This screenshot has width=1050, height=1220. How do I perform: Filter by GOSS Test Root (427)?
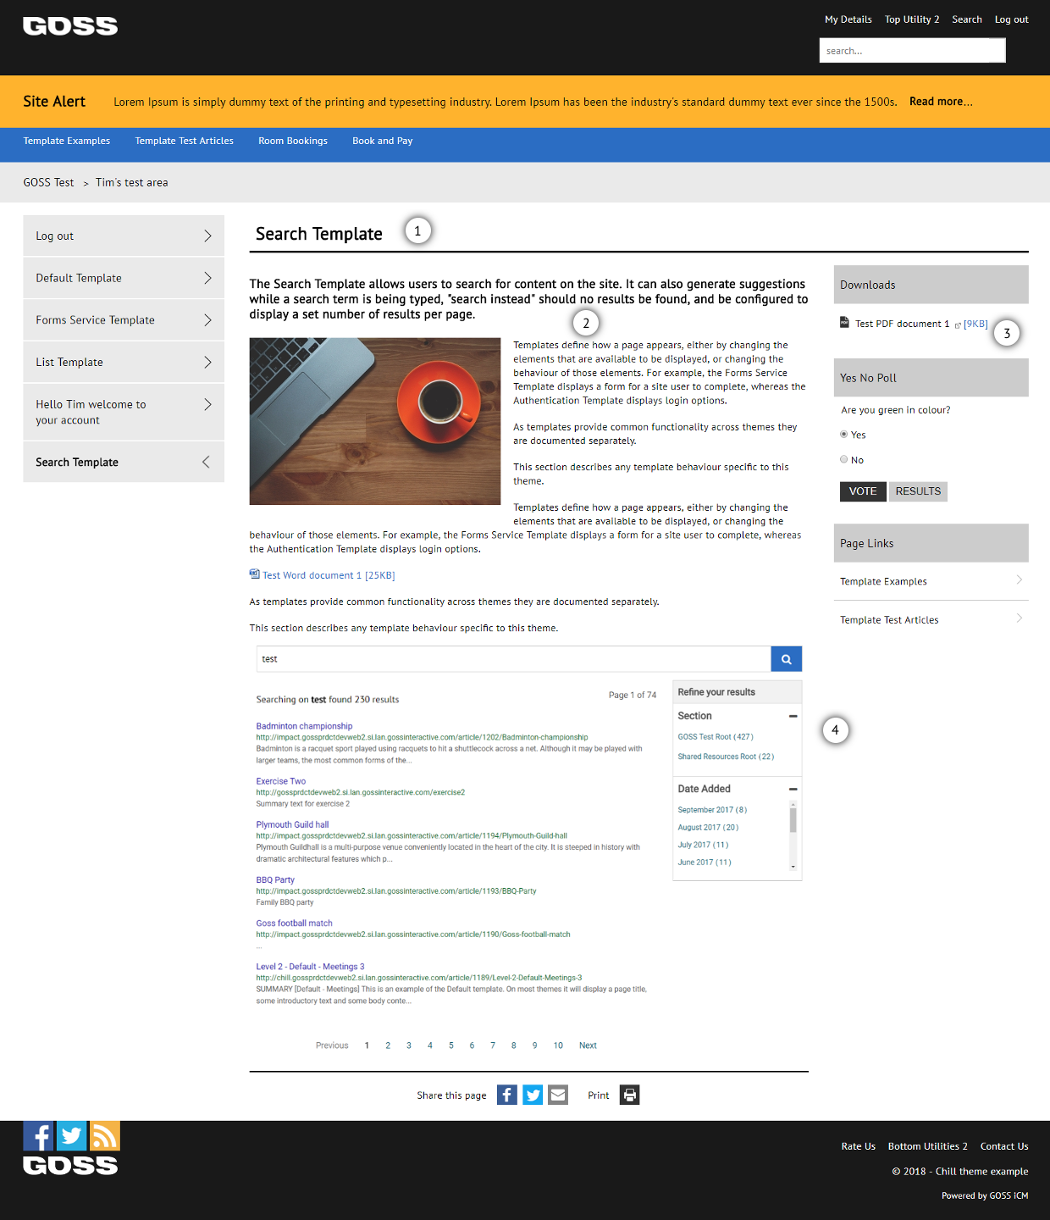pyautogui.click(x=716, y=737)
